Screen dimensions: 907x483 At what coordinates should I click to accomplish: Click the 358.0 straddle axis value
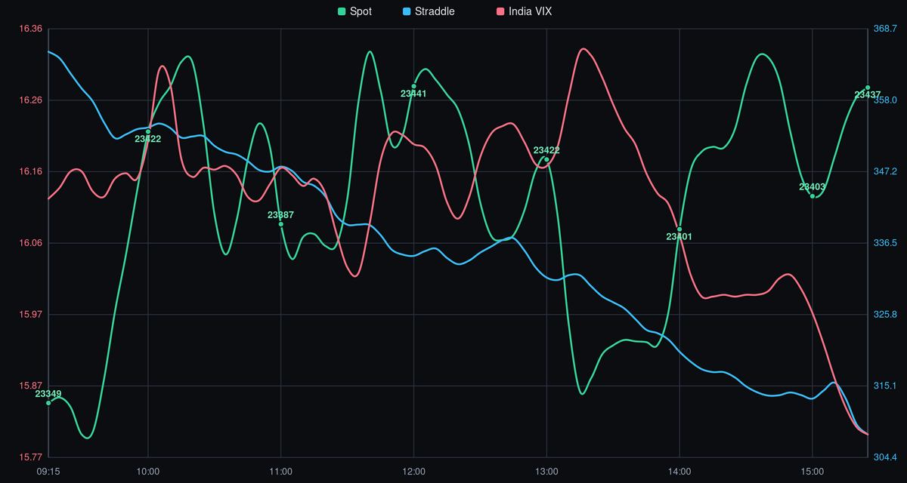885,100
